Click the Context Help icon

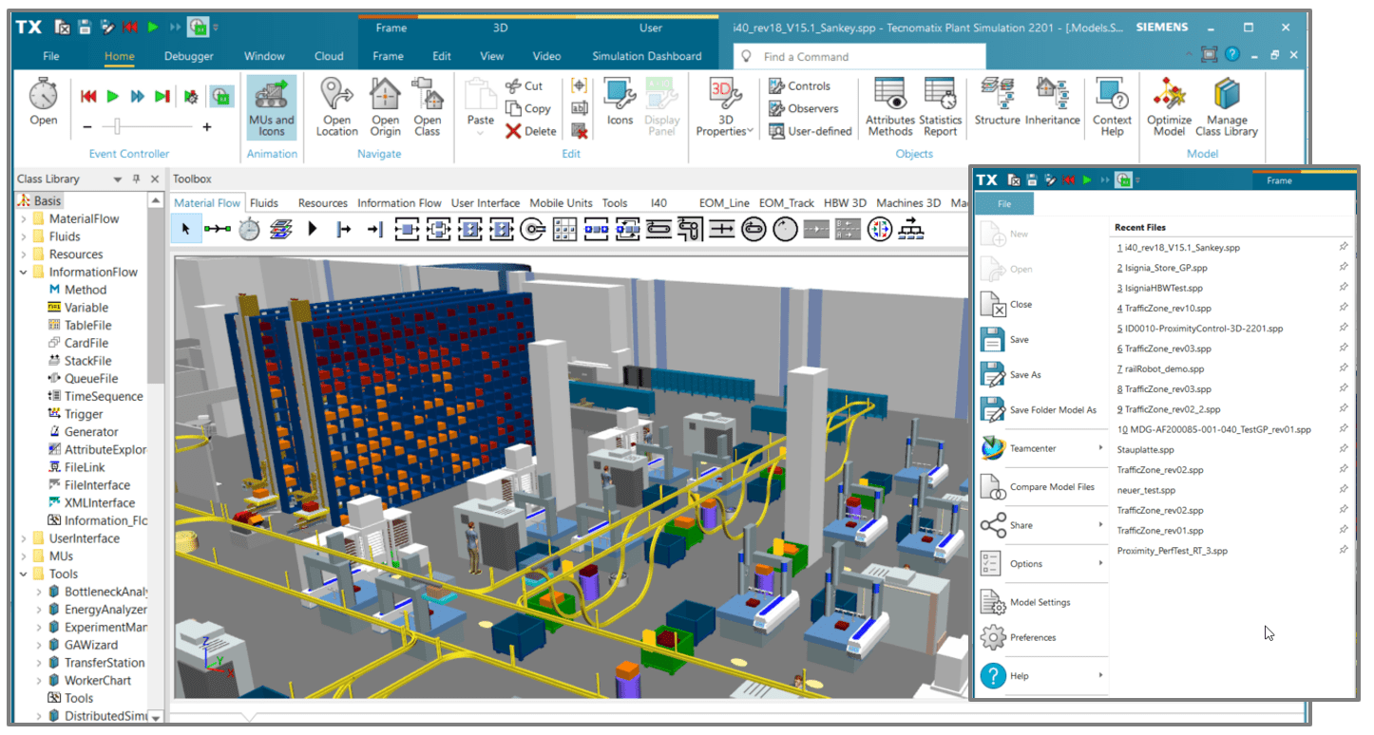pyautogui.click(x=1112, y=106)
